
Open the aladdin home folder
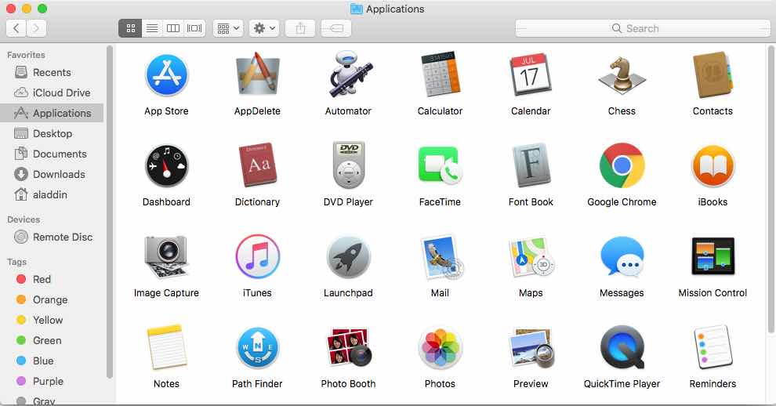point(52,194)
